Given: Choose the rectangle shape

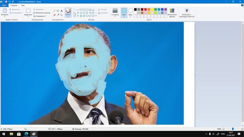Looking at the screenshot, I should pyautogui.click(x=84, y=10).
